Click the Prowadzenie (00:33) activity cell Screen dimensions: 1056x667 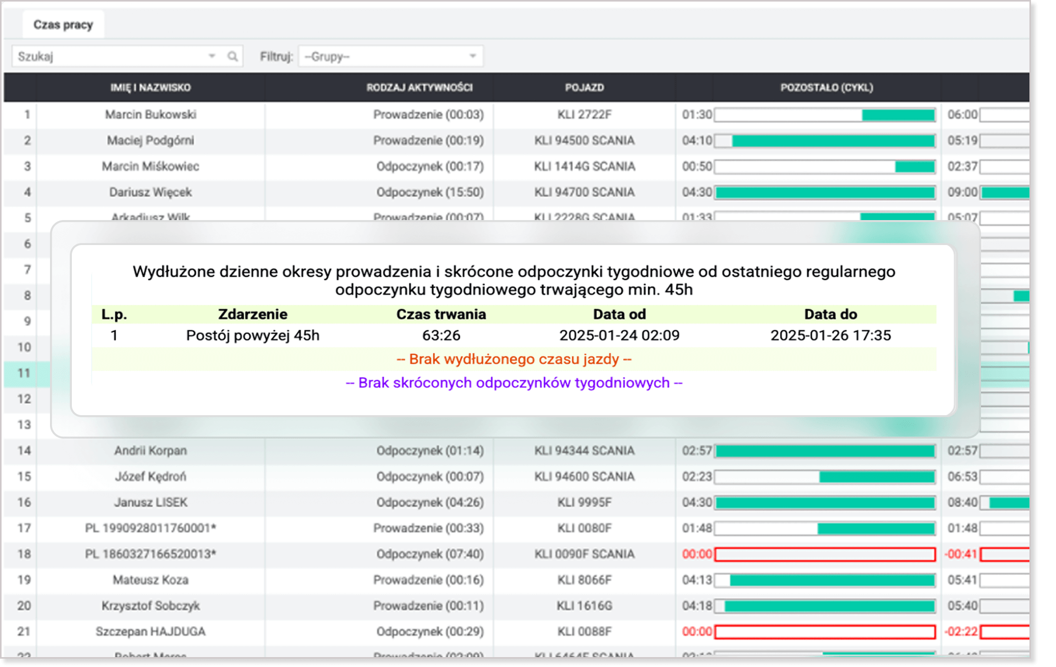(428, 528)
